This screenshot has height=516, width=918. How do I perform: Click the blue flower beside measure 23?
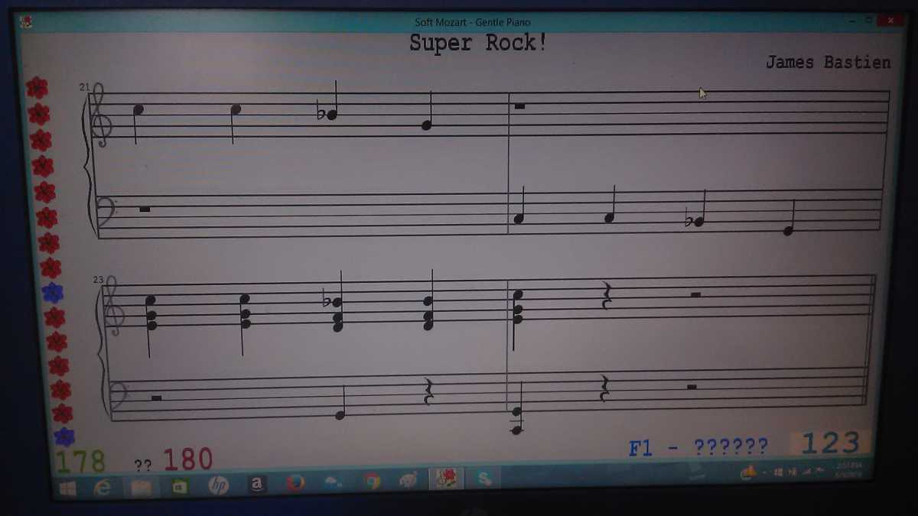pos(52,292)
